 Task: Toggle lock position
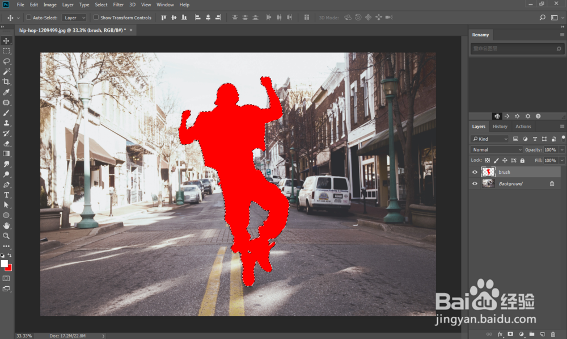(x=505, y=161)
